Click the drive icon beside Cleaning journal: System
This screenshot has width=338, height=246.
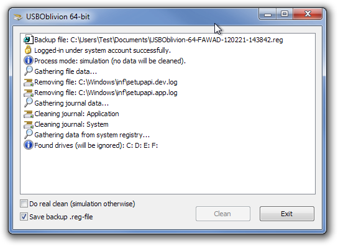click(28, 124)
